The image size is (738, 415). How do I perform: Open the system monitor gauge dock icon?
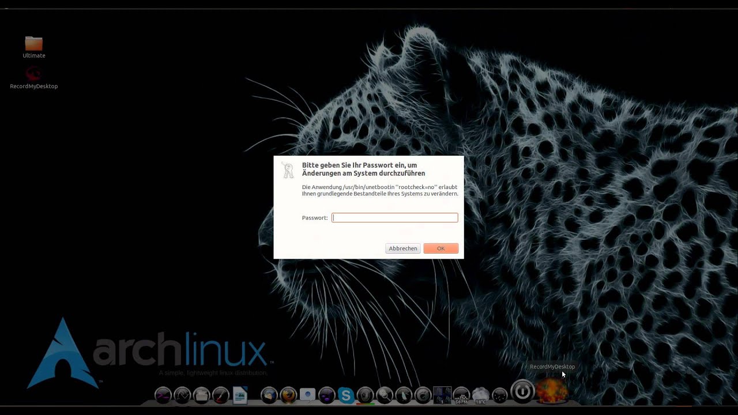click(182, 395)
